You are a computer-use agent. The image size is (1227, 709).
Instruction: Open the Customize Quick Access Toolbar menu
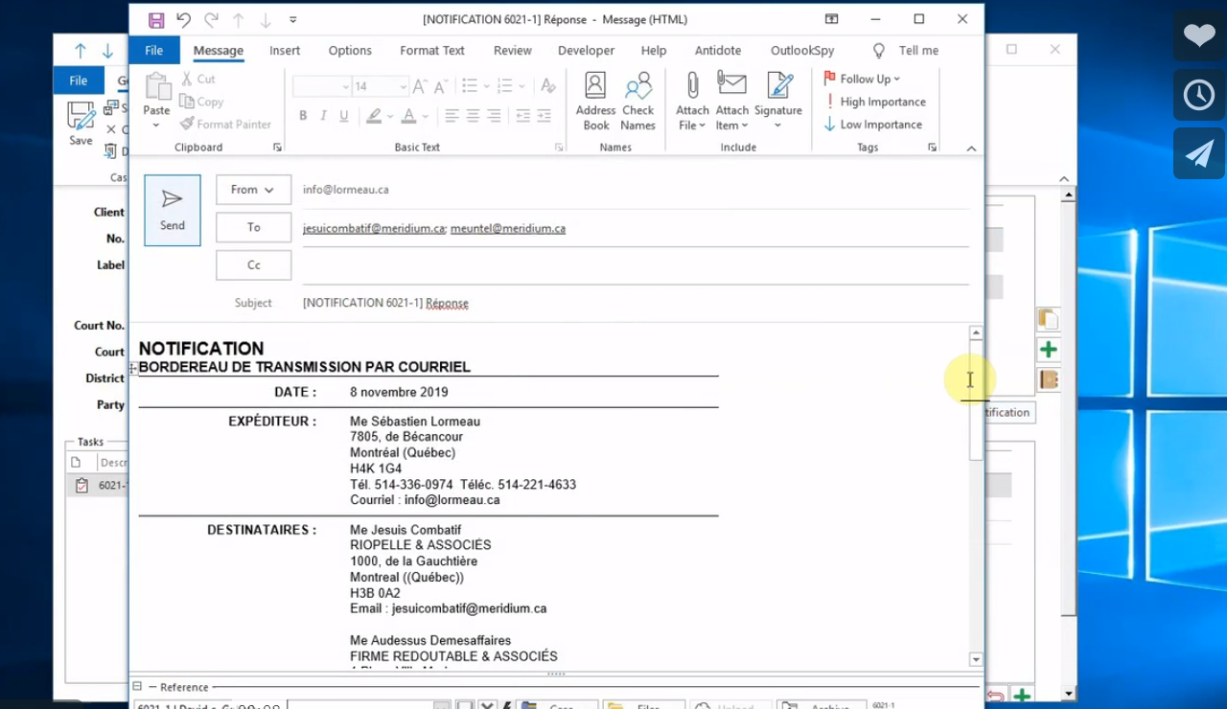click(x=292, y=20)
